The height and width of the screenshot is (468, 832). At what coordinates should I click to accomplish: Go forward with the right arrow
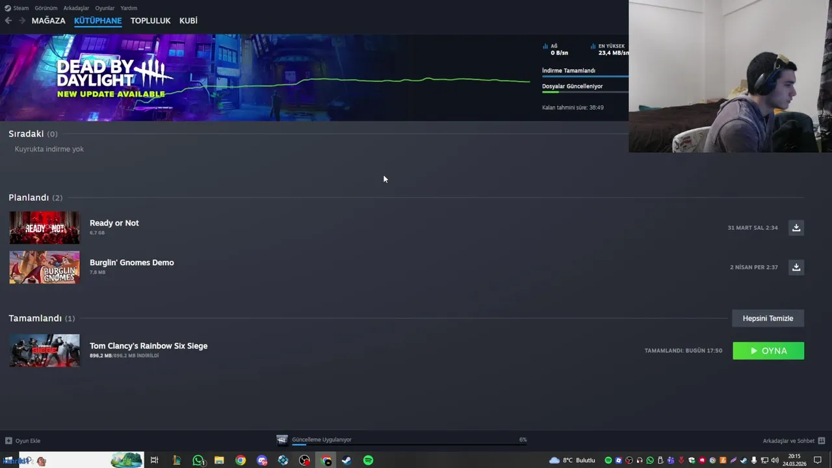(x=22, y=21)
